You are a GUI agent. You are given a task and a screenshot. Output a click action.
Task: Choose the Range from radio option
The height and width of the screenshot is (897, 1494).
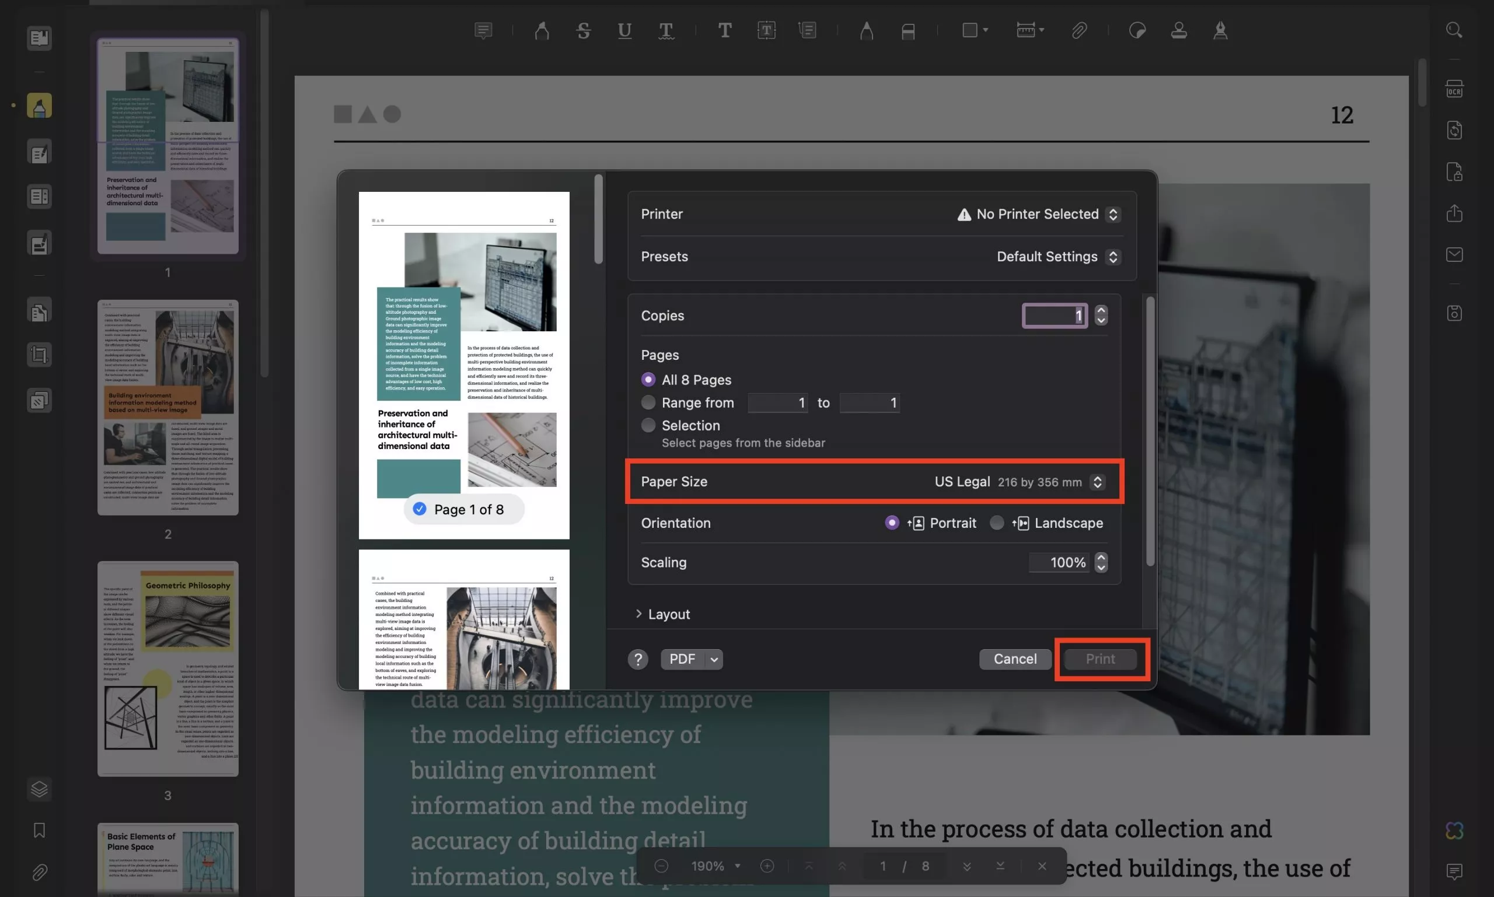click(648, 402)
